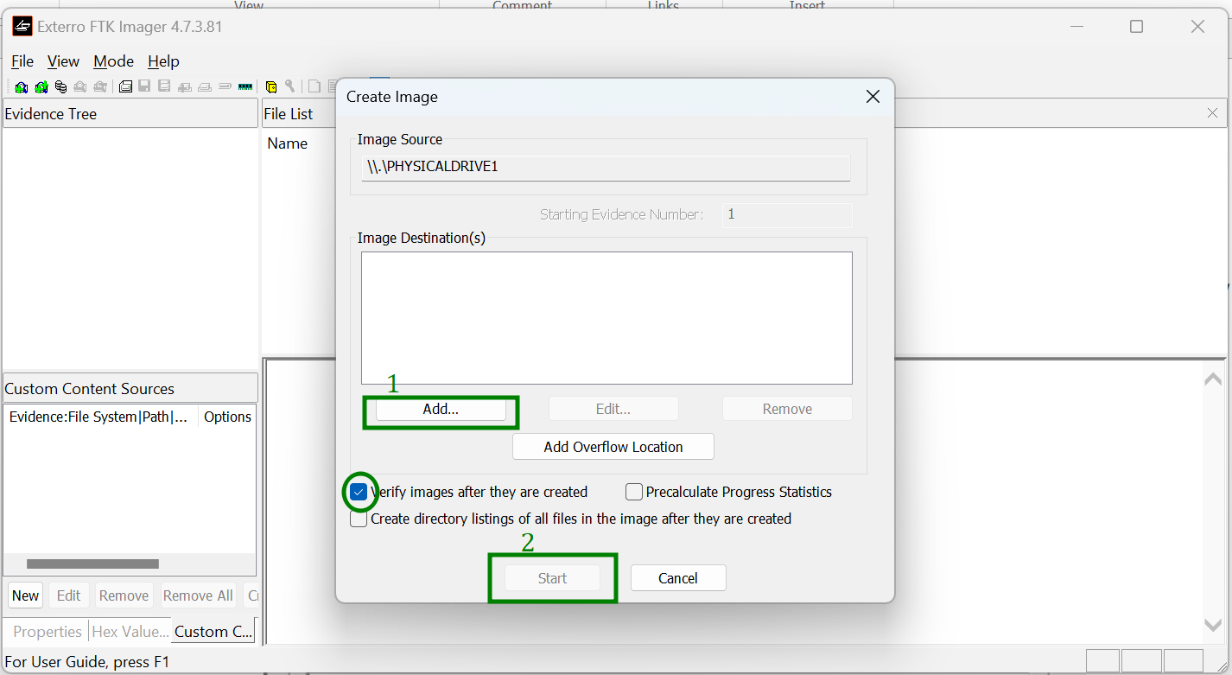Click the Export Logical Image (AD1) icon
The image size is (1232, 675).
pyautogui.click(x=164, y=86)
